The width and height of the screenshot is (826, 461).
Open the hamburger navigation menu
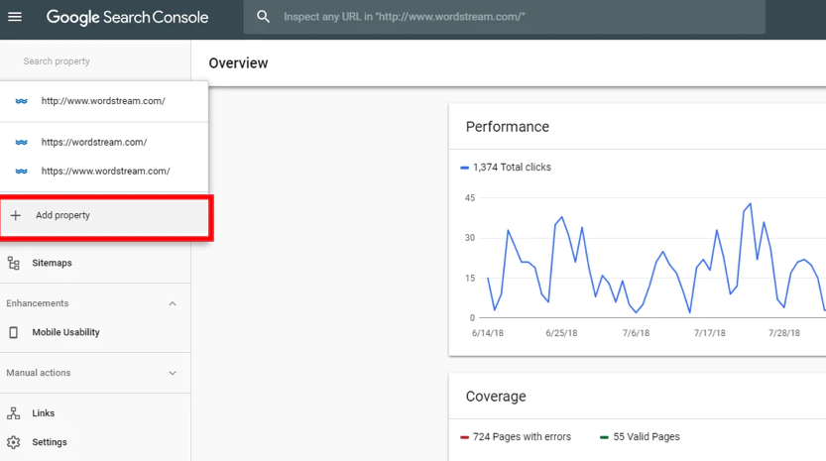(15, 17)
